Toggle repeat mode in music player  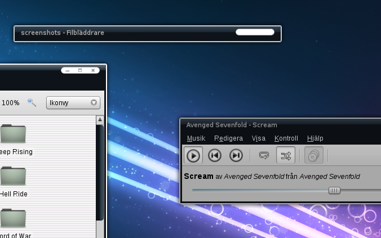click(264, 155)
